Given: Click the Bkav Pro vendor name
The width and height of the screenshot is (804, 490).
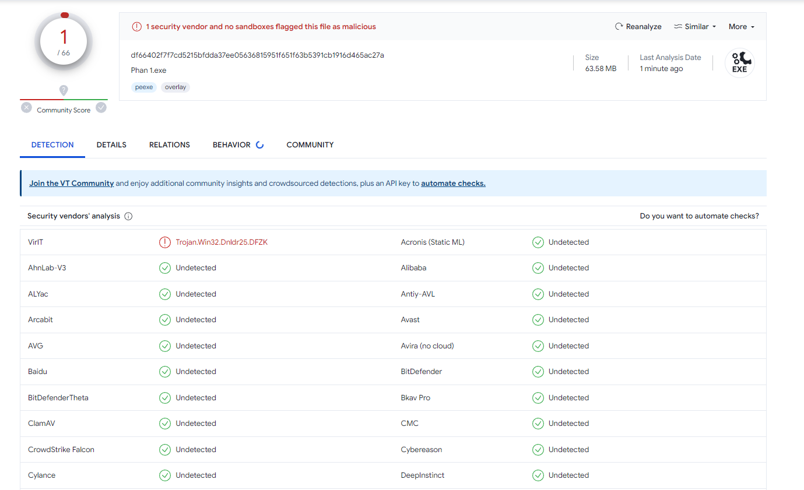Looking at the screenshot, I should click(x=416, y=398).
